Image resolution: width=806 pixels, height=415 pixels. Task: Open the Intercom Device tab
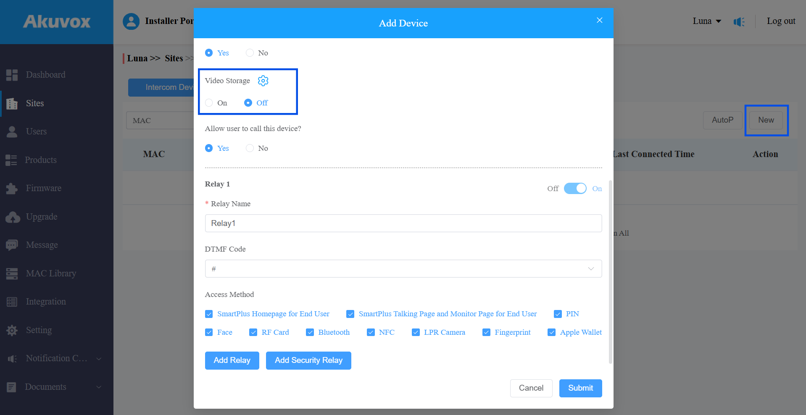161,87
